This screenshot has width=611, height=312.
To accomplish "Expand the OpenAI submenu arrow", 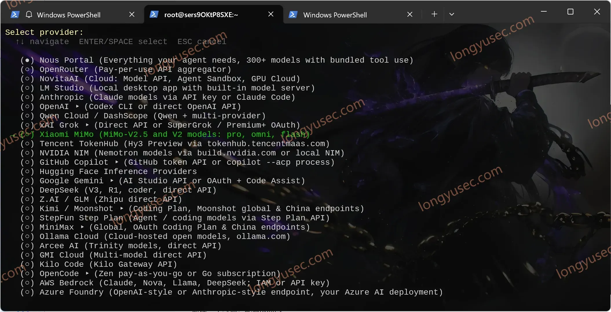I will click(77, 106).
